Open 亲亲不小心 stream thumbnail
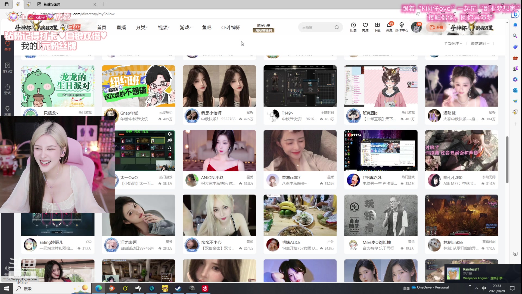This screenshot has height=294, width=522. point(219,215)
